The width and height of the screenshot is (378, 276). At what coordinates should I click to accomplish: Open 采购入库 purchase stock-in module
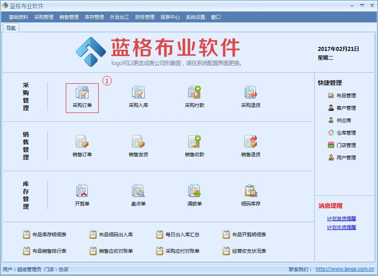point(138,93)
